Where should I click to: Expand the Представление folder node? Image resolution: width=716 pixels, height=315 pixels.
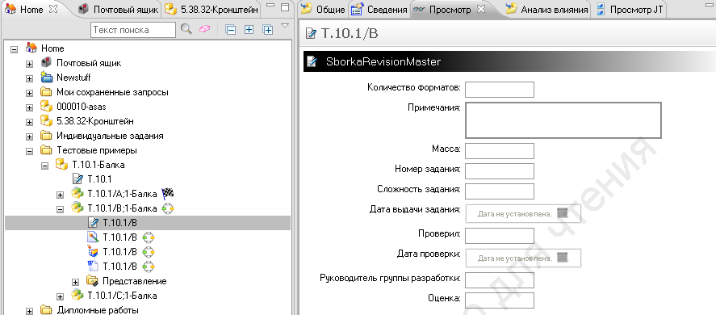75,282
